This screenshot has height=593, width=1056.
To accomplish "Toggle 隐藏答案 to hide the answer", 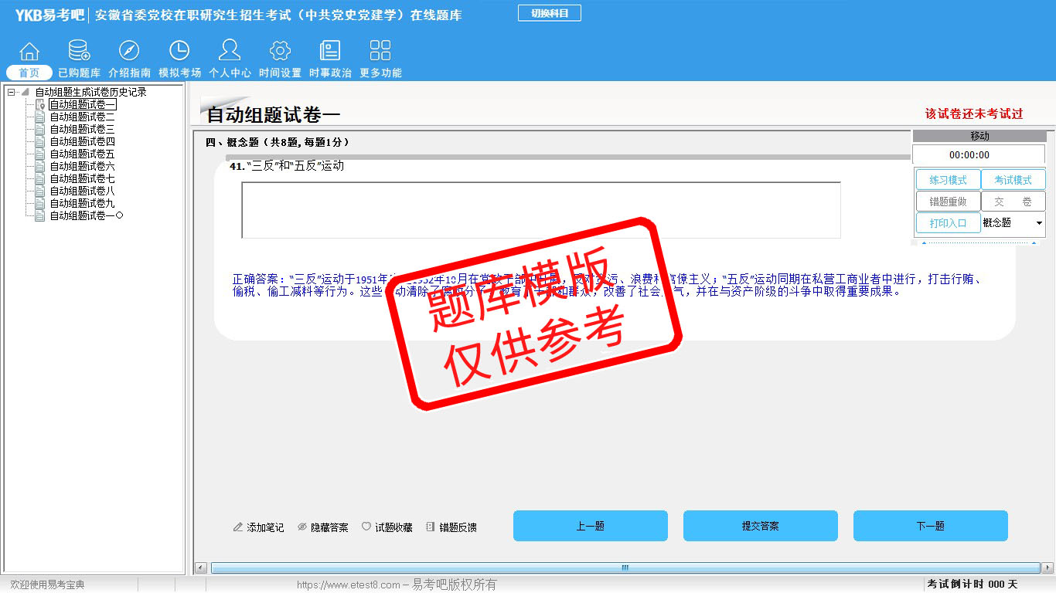I will point(323,527).
